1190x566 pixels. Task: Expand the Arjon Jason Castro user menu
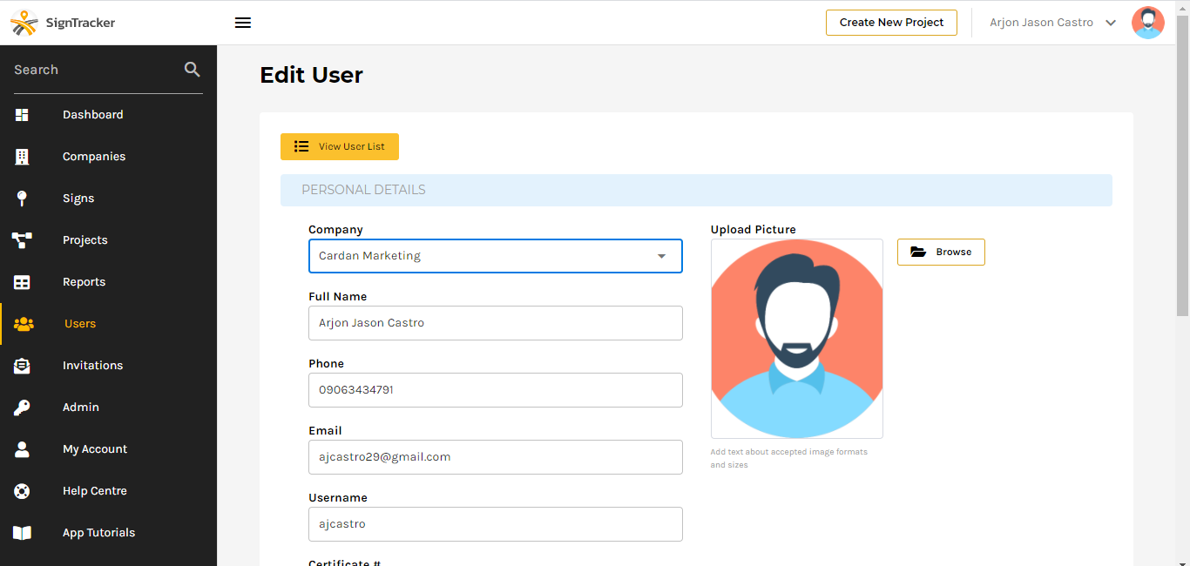pyautogui.click(x=1053, y=23)
